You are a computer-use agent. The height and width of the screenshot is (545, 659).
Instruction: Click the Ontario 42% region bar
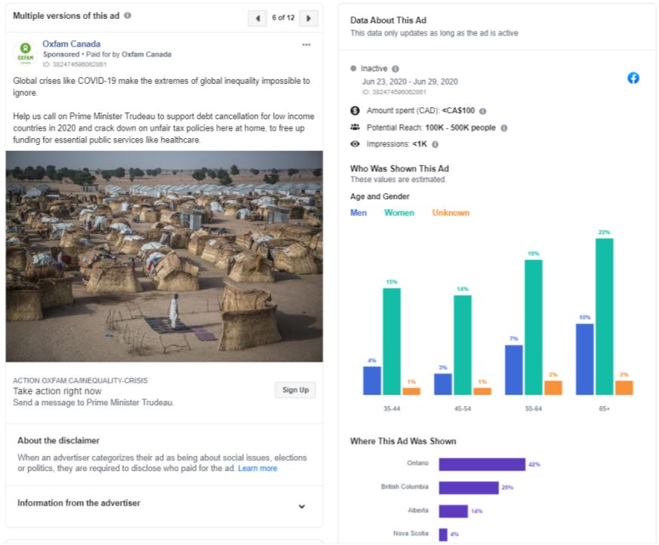point(482,464)
